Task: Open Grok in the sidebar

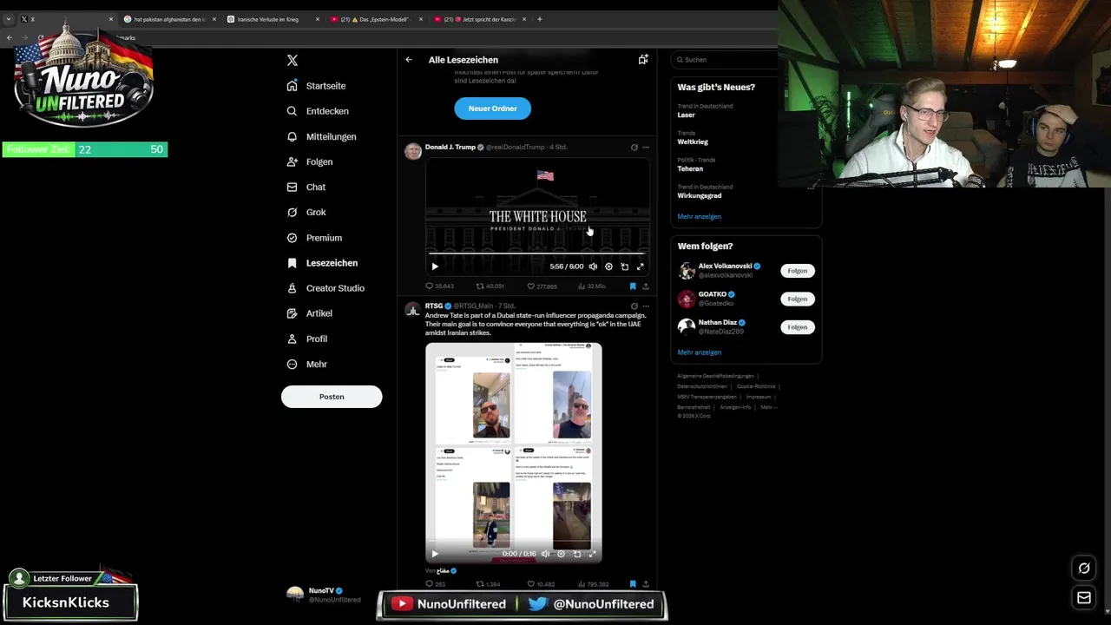Action: coord(306,212)
